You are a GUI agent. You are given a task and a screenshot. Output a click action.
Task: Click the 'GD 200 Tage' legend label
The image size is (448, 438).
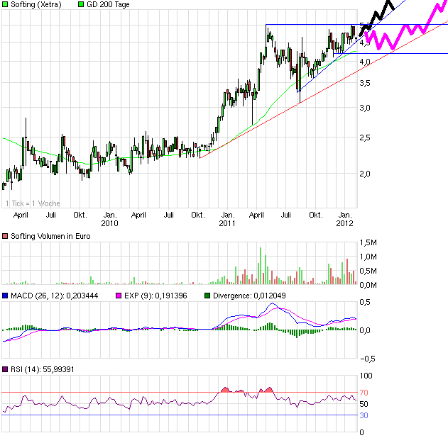(x=108, y=4)
